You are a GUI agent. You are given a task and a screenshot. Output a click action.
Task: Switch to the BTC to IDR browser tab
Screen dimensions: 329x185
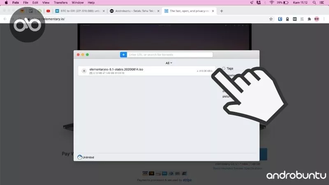coord(80,11)
